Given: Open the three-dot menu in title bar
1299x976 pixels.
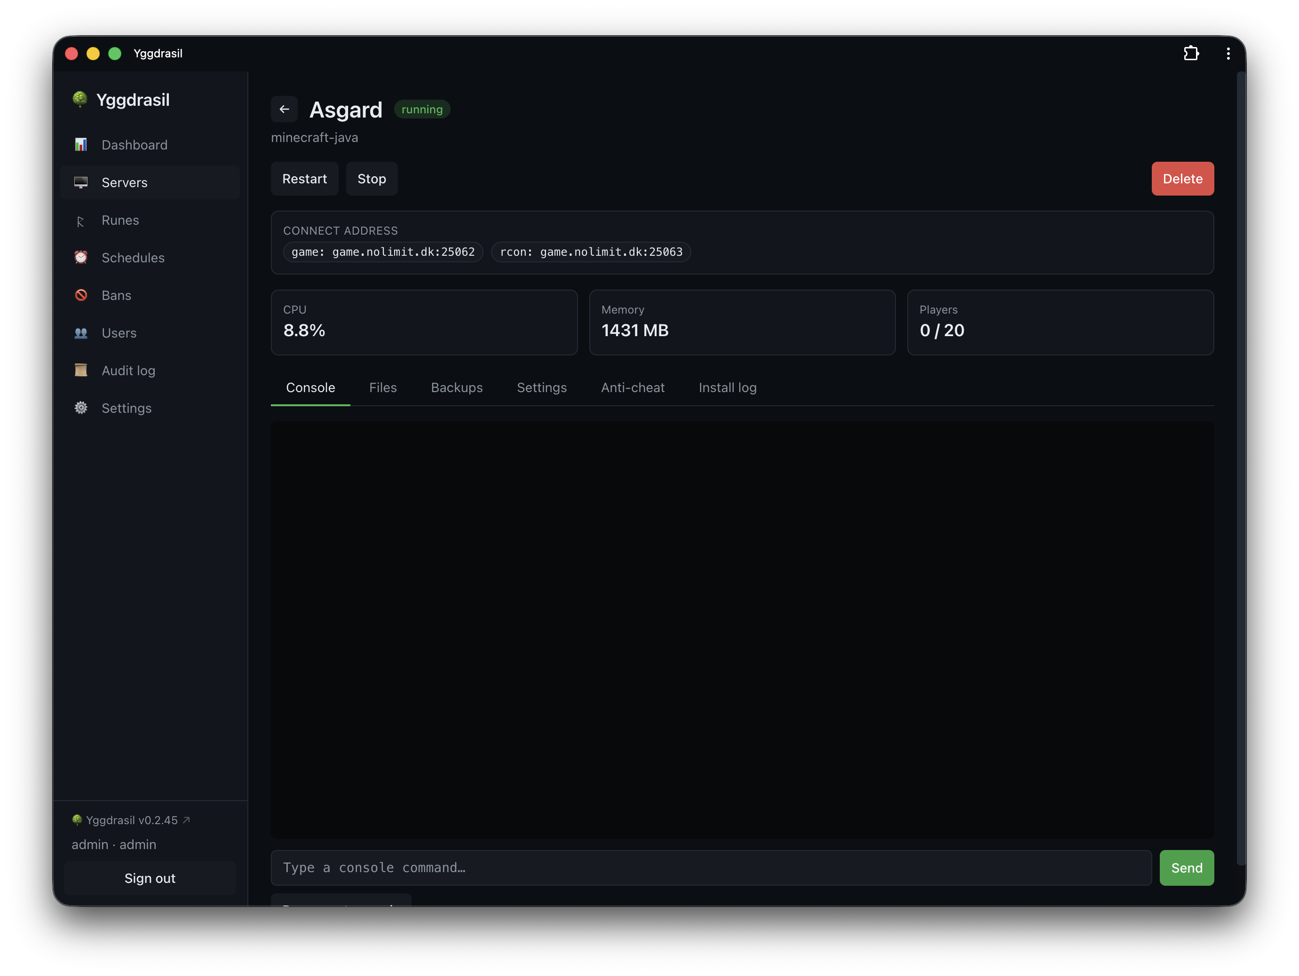Looking at the screenshot, I should (1228, 54).
